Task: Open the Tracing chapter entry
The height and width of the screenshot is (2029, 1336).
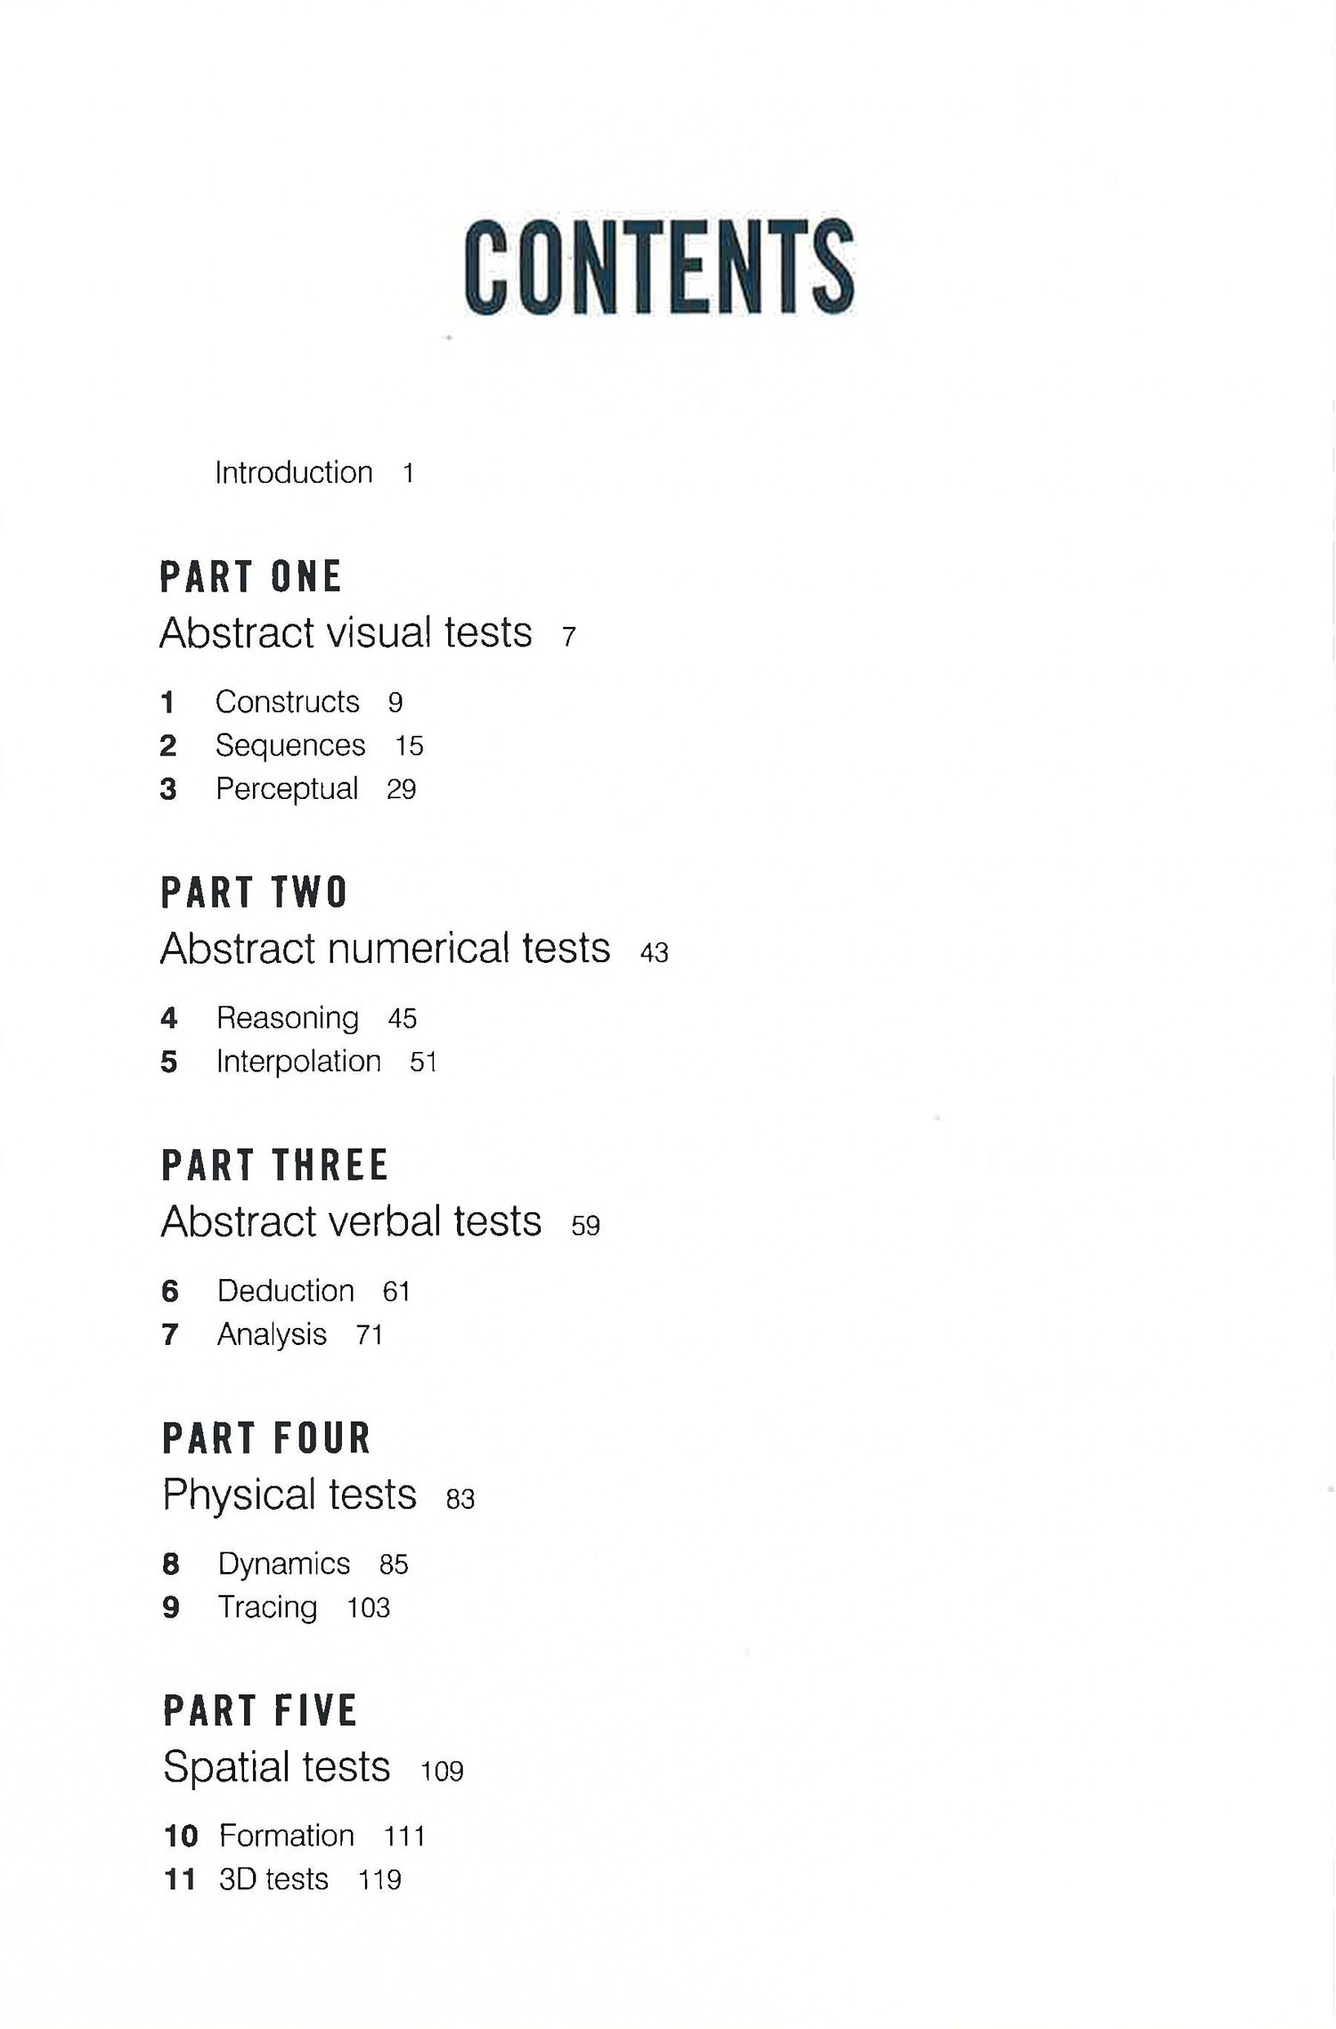Action: tap(267, 1608)
